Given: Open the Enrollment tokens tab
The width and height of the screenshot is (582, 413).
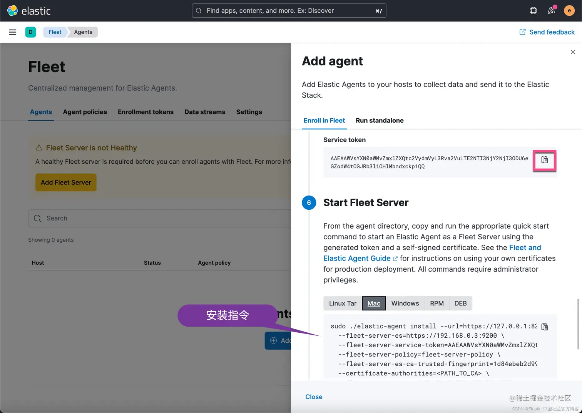Looking at the screenshot, I should [x=145, y=112].
